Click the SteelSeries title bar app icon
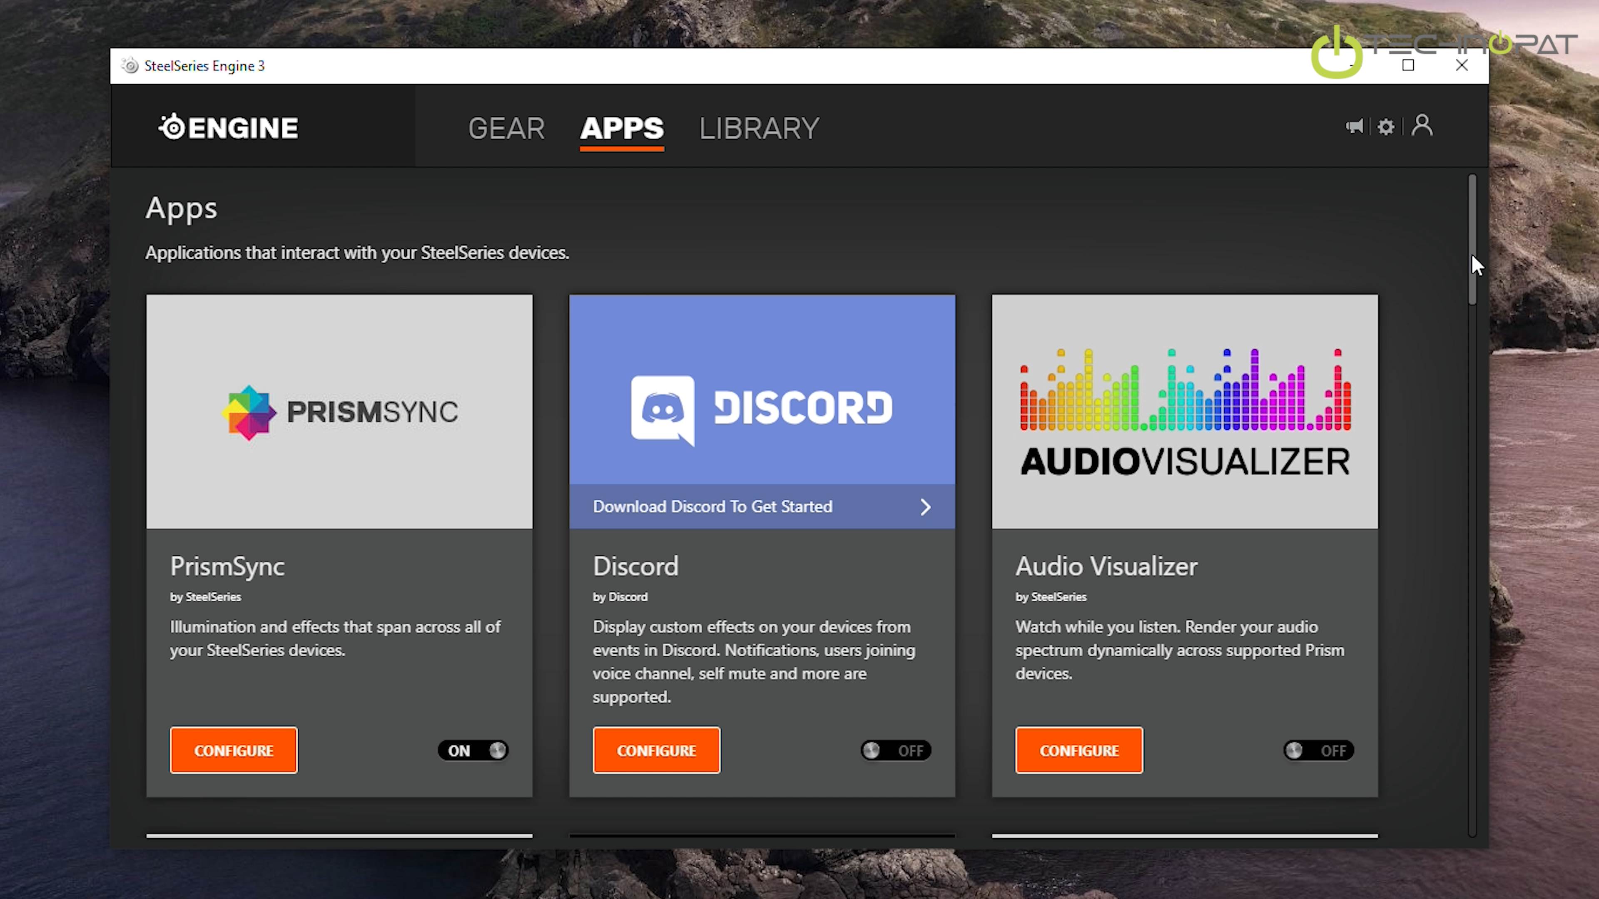1599x899 pixels. click(x=130, y=66)
